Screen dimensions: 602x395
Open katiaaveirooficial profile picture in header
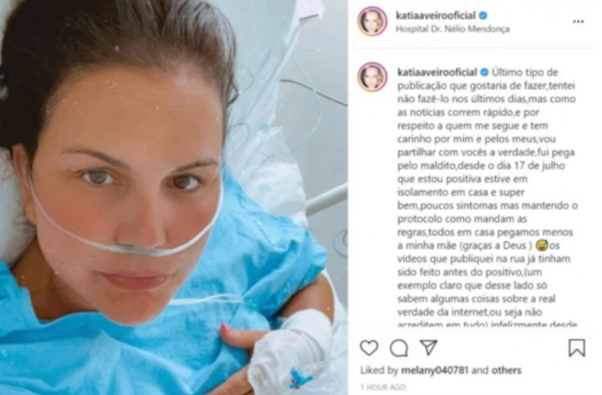(x=372, y=21)
